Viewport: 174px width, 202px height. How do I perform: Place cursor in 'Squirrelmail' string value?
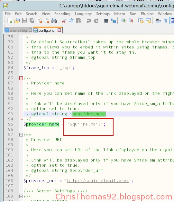point(85,124)
